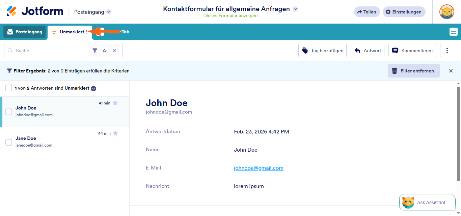Open the johndoe@gmail.com email link
The width and height of the screenshot is (461, 216).
259,168
